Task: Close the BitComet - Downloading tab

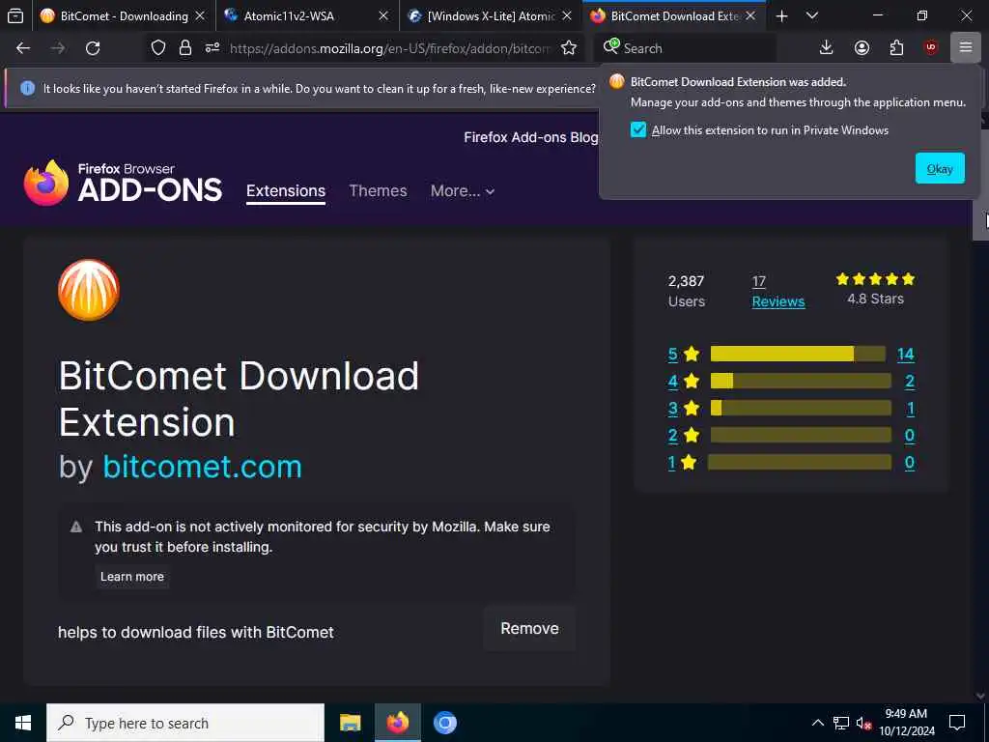Action: coord(200,15)
